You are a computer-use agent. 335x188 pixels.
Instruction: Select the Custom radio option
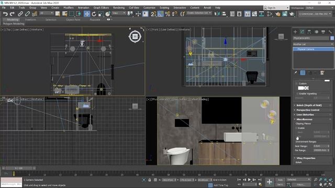(x=297, y=84)
